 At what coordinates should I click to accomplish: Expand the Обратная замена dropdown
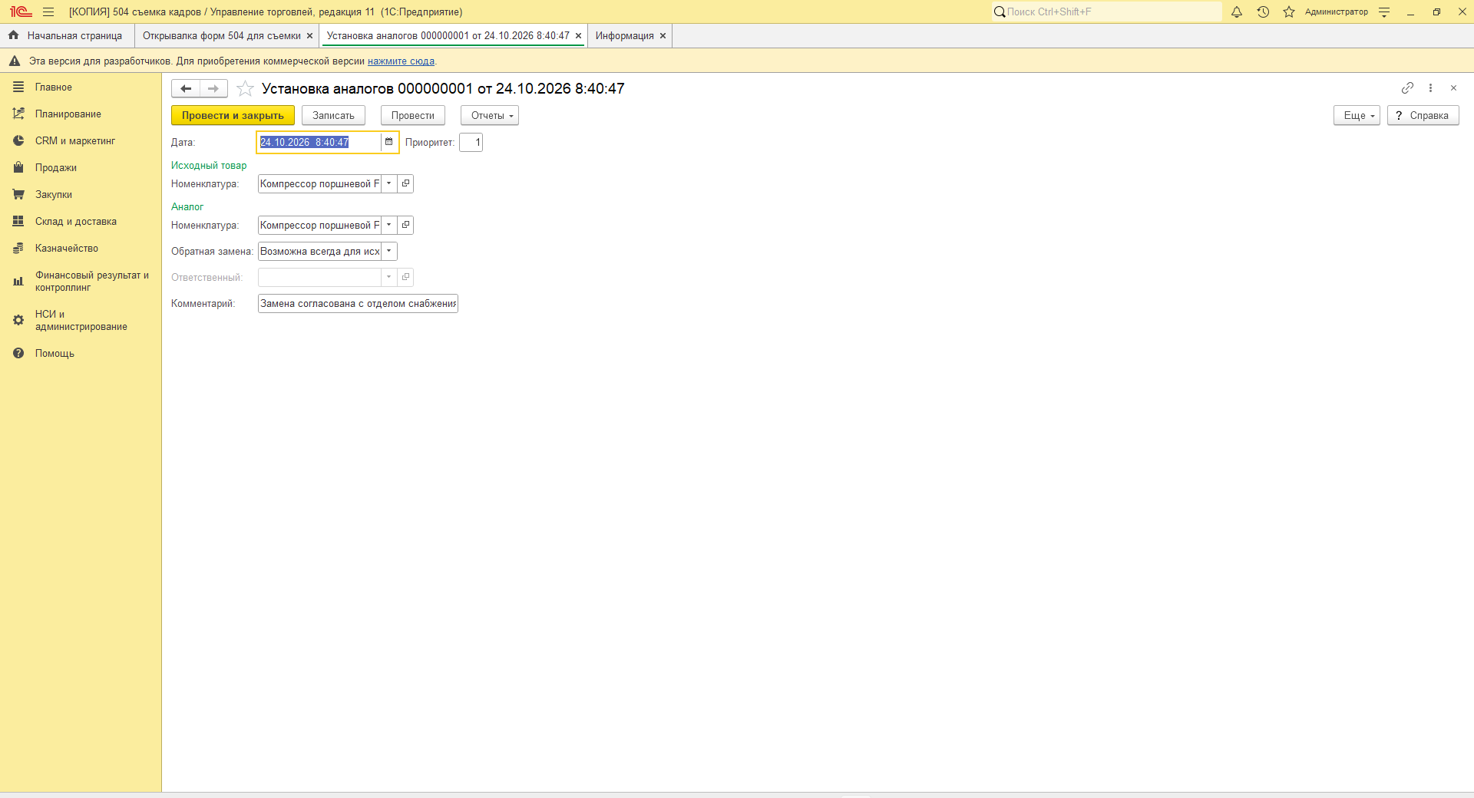click(389, 251)
